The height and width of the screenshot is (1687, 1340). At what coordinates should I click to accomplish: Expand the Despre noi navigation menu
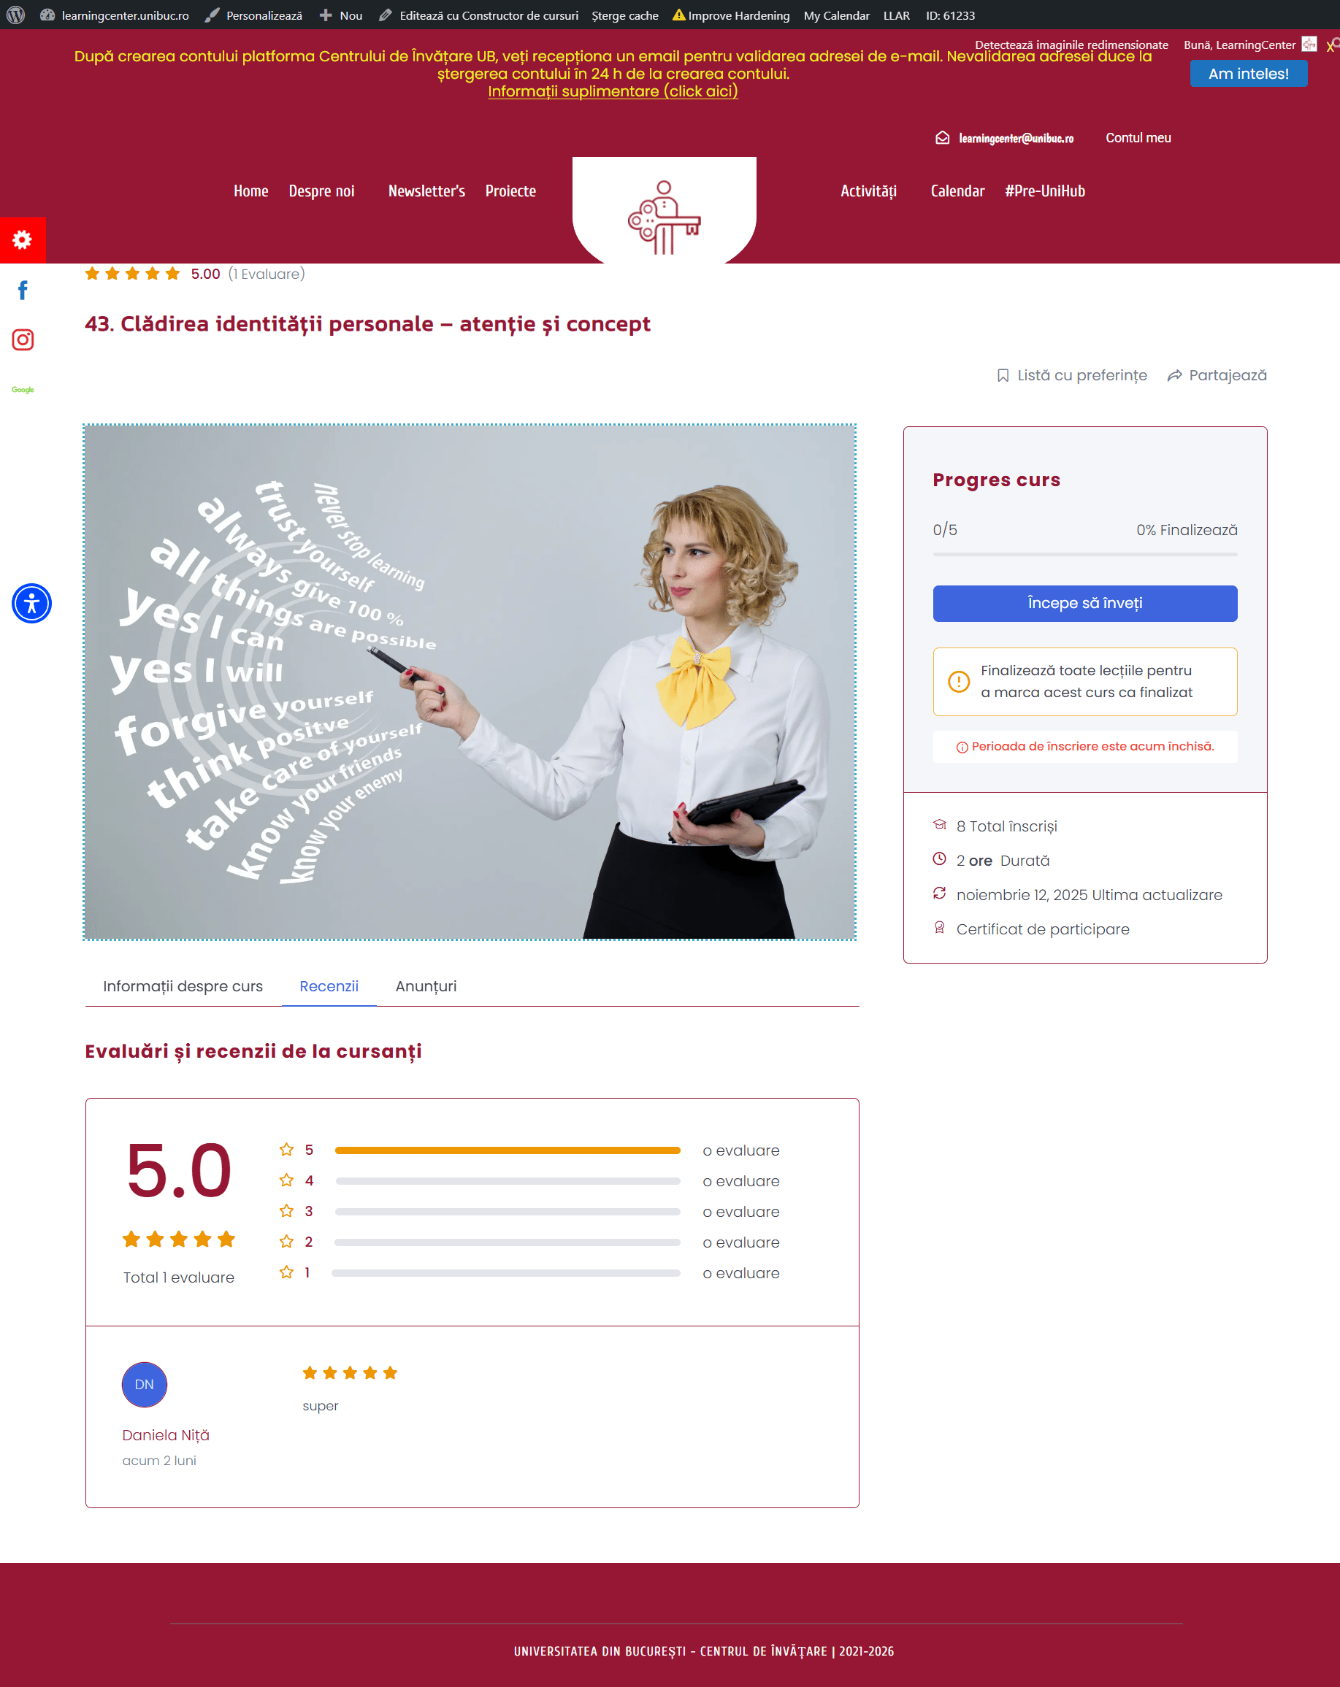(322, 191)
